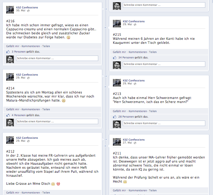
Task: Click the public globe icon on post #216
Action: pyautogui.click(x=28, y=11)
